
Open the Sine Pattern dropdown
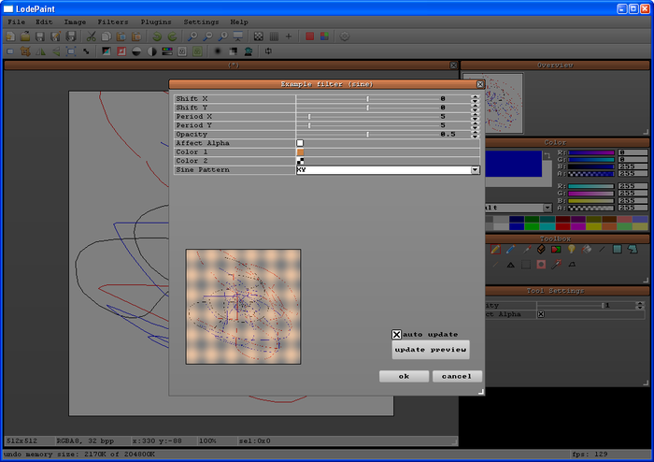tap(475, 170)
